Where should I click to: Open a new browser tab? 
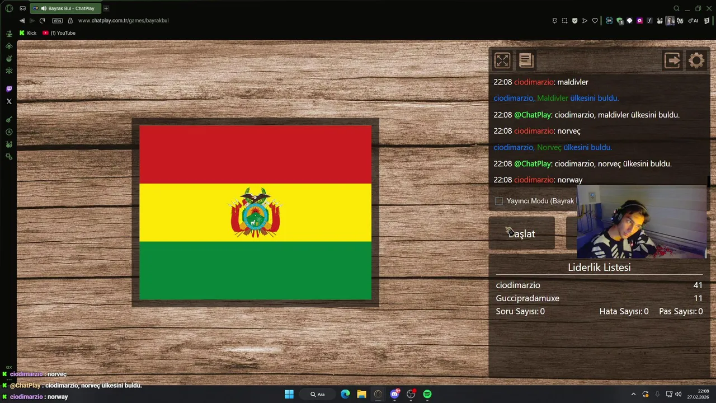pyautogui.click(x=106, y=8)
